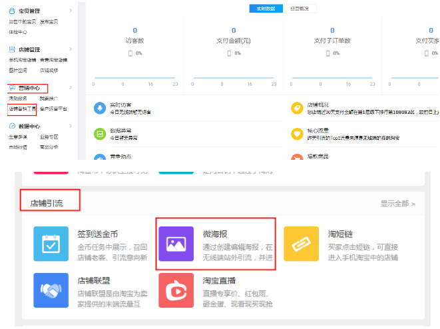This screenshot has width=440, height=329.
Task: Click the 支付子订单数 stat label
Action: [332, 41]
